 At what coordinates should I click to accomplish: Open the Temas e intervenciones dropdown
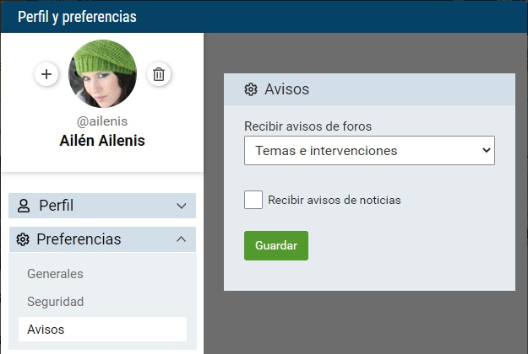(x=369, y=151)
